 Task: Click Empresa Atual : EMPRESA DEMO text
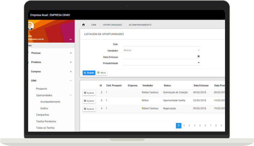click(x=50, y=15)
